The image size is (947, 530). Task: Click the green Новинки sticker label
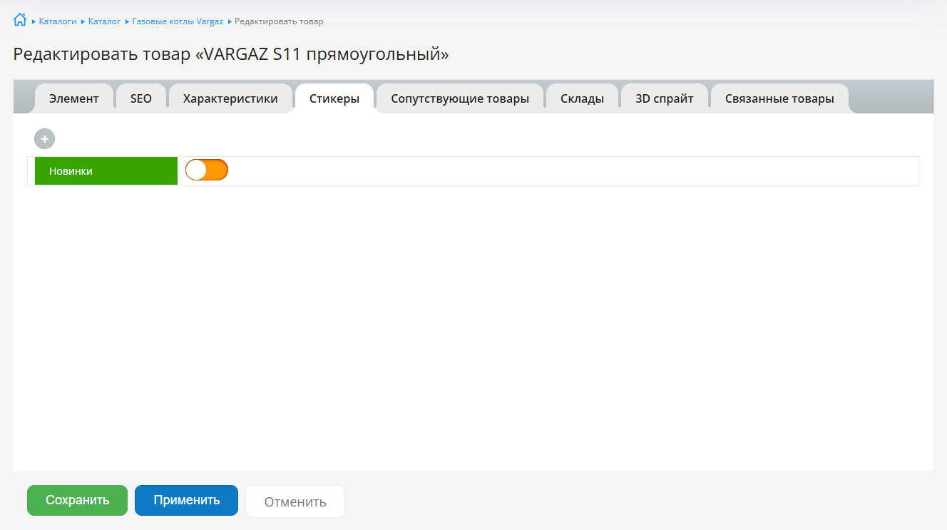pos(106,171)
